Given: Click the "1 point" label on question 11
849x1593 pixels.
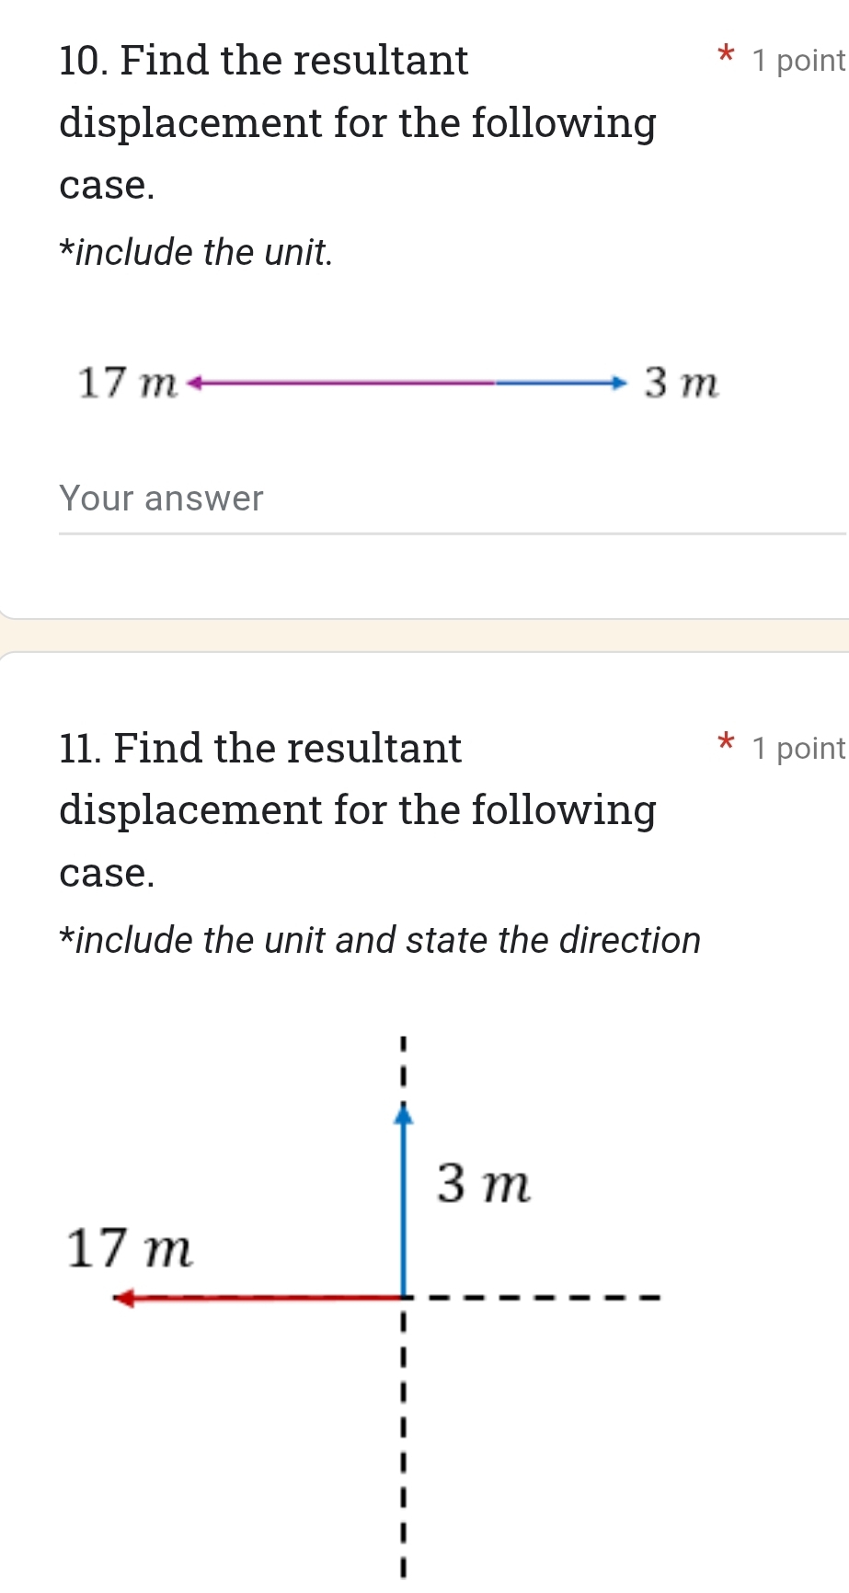Looking at the screenshot, I should (797, 749).
